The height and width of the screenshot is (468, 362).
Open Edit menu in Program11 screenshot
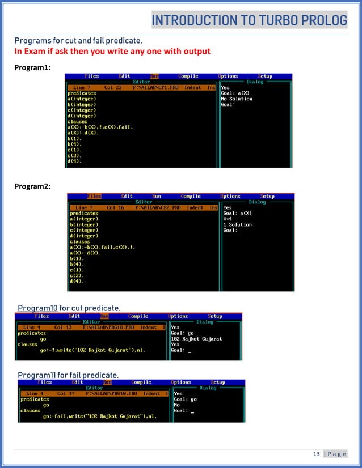click(x=77, y=382)
